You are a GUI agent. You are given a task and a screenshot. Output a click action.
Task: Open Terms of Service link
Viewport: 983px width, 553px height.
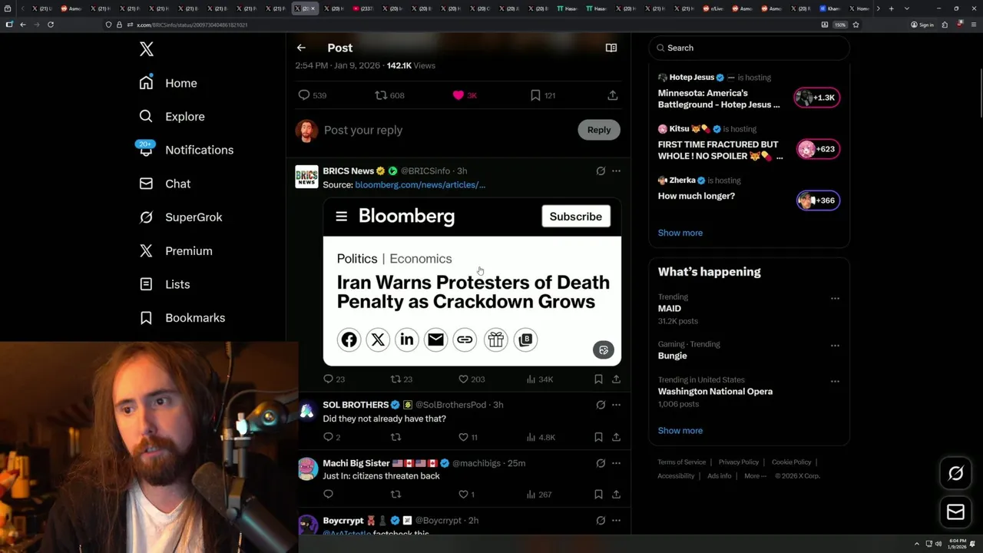(x=681, y=462)
